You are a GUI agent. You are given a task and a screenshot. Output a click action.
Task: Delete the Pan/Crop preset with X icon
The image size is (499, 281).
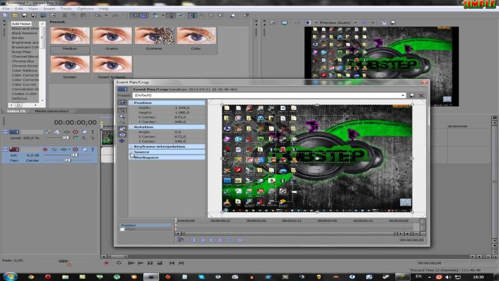(421, 95)
